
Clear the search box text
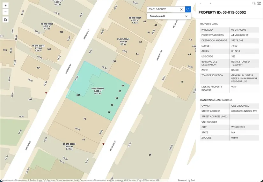181,10
